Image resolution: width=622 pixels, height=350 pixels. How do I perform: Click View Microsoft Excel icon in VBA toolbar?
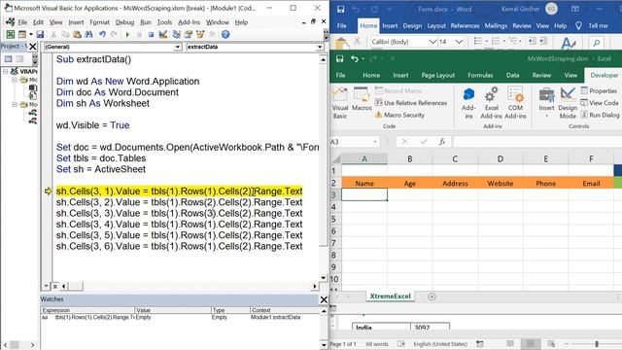tap(11, 35)
